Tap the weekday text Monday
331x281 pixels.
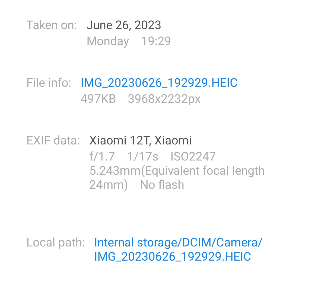(x=108, y=41)
